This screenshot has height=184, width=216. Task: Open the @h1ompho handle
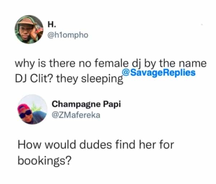click(x=68, y=35)
